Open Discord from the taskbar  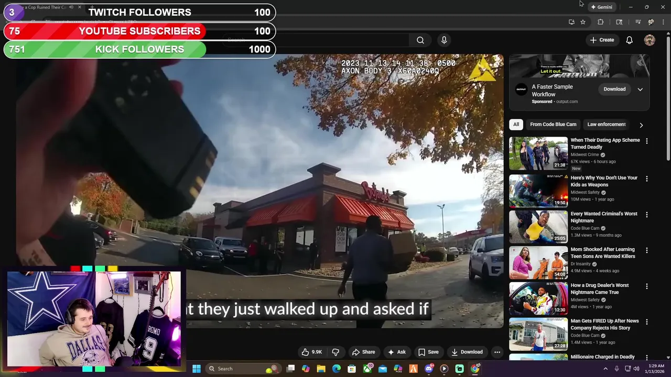tap(429, 369)
